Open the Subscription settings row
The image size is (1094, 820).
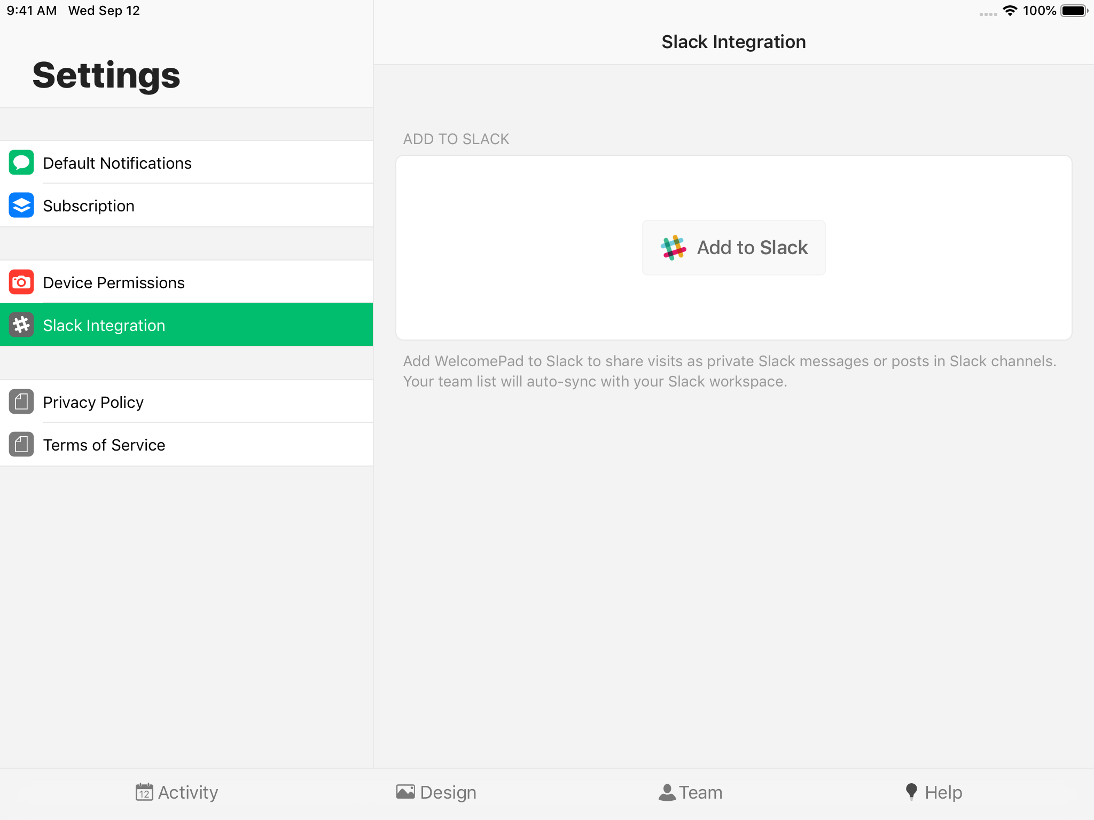point(186,206)
